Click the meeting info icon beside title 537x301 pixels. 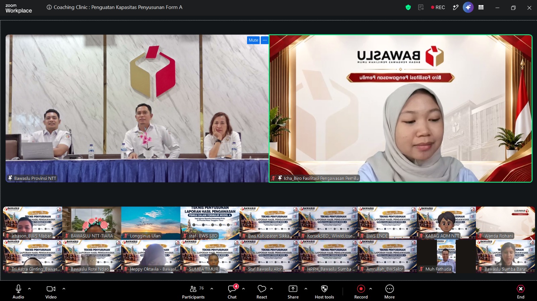pos(49,7)
